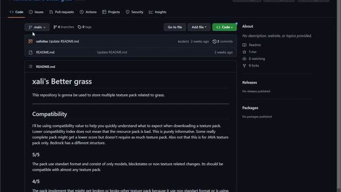Click the watching eye icon

point(245,59)
